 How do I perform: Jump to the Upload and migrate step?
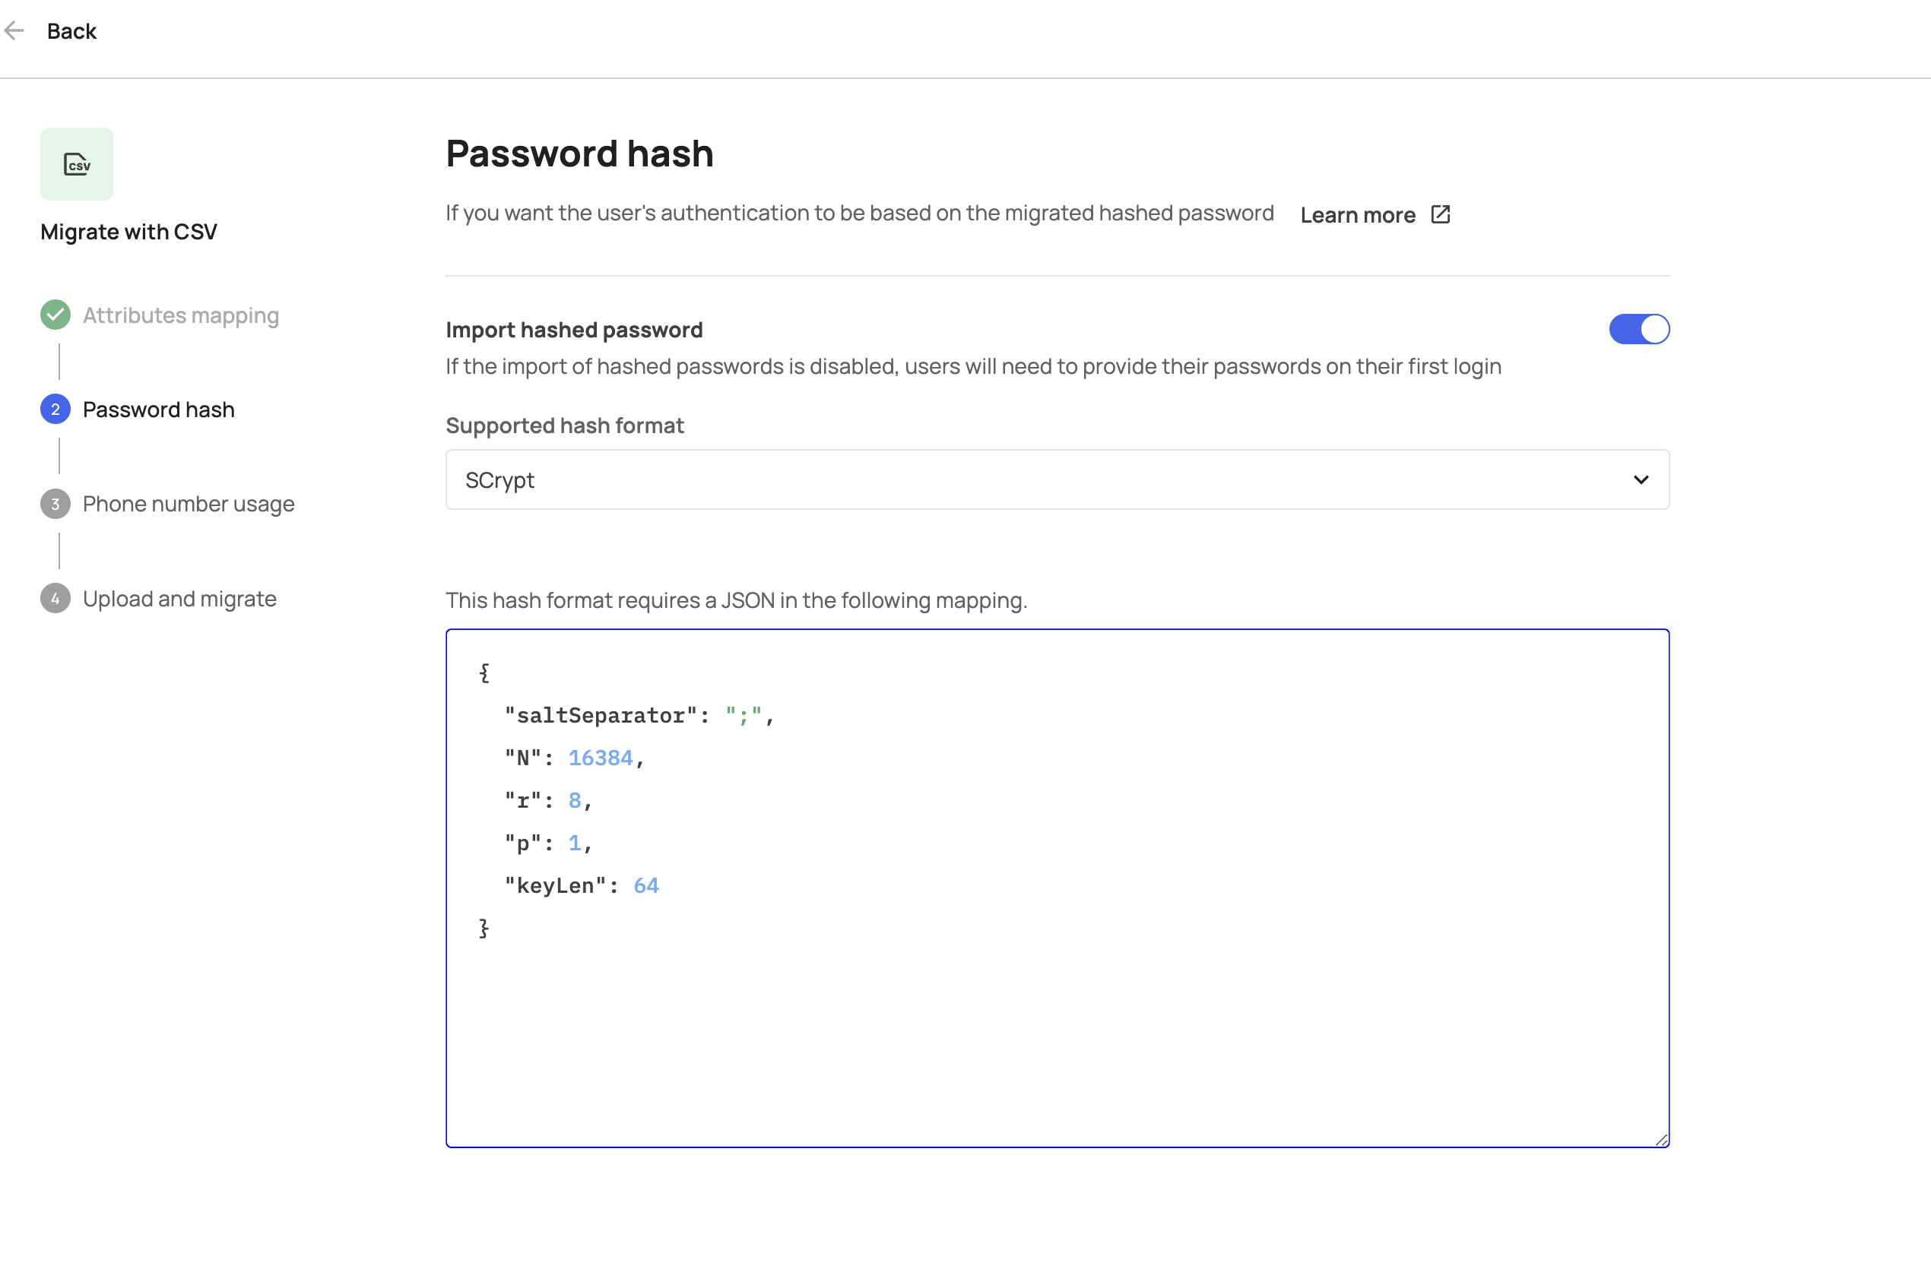pos(179,599)
